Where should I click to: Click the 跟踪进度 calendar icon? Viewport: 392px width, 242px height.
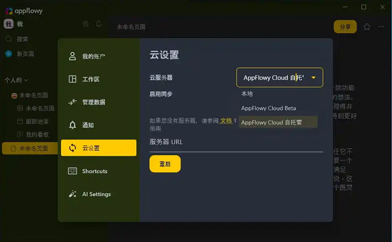[x=20, y=121]
